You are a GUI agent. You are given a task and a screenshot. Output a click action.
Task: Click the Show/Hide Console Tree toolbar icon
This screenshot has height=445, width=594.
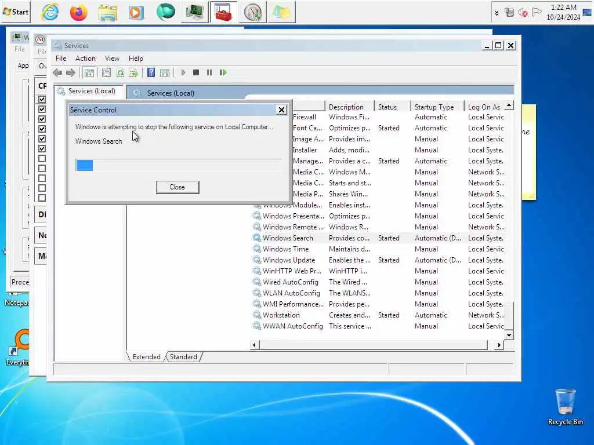click(89, 72)
